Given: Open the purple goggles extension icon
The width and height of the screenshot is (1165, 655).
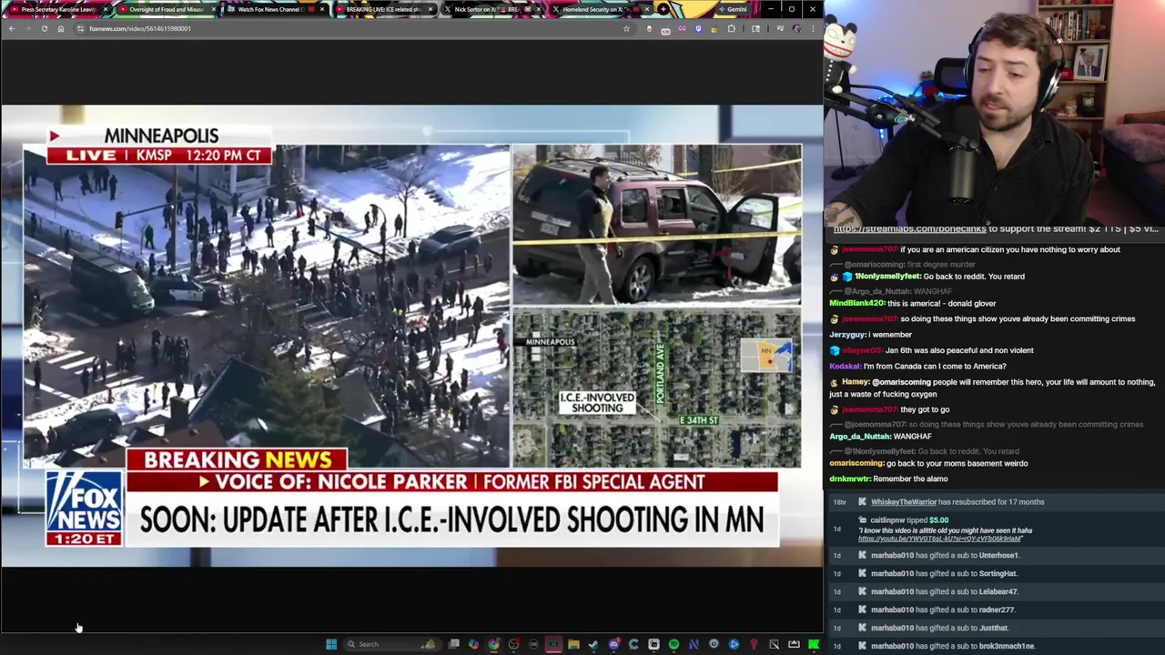Looking at the screenshot, I should (682, 28).
